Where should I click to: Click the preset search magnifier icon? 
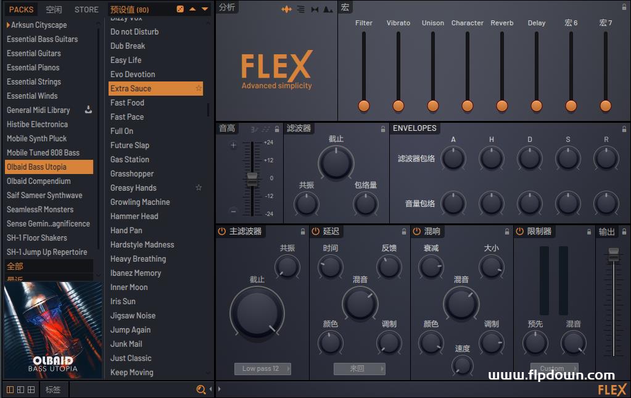(x=200, y=389)
